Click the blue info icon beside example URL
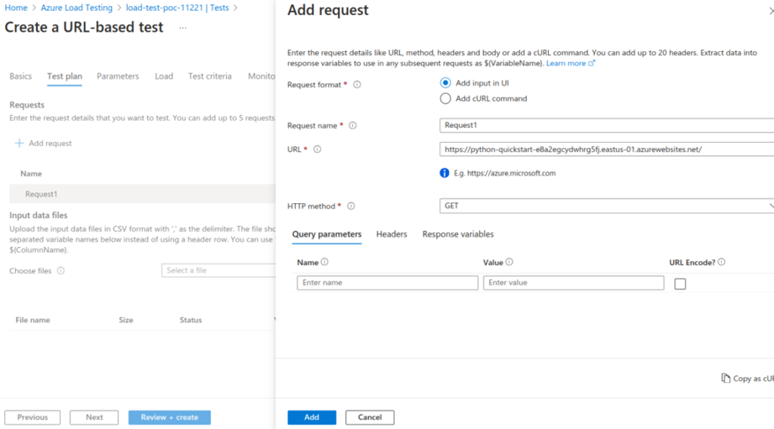Viewport: 774px width, 429px height. coord(445,173)
